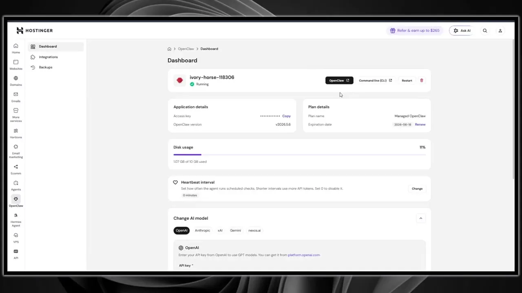Switch to the xAI model tab
The height and width of the screenshot is (293, 522).
coord(220,230)
